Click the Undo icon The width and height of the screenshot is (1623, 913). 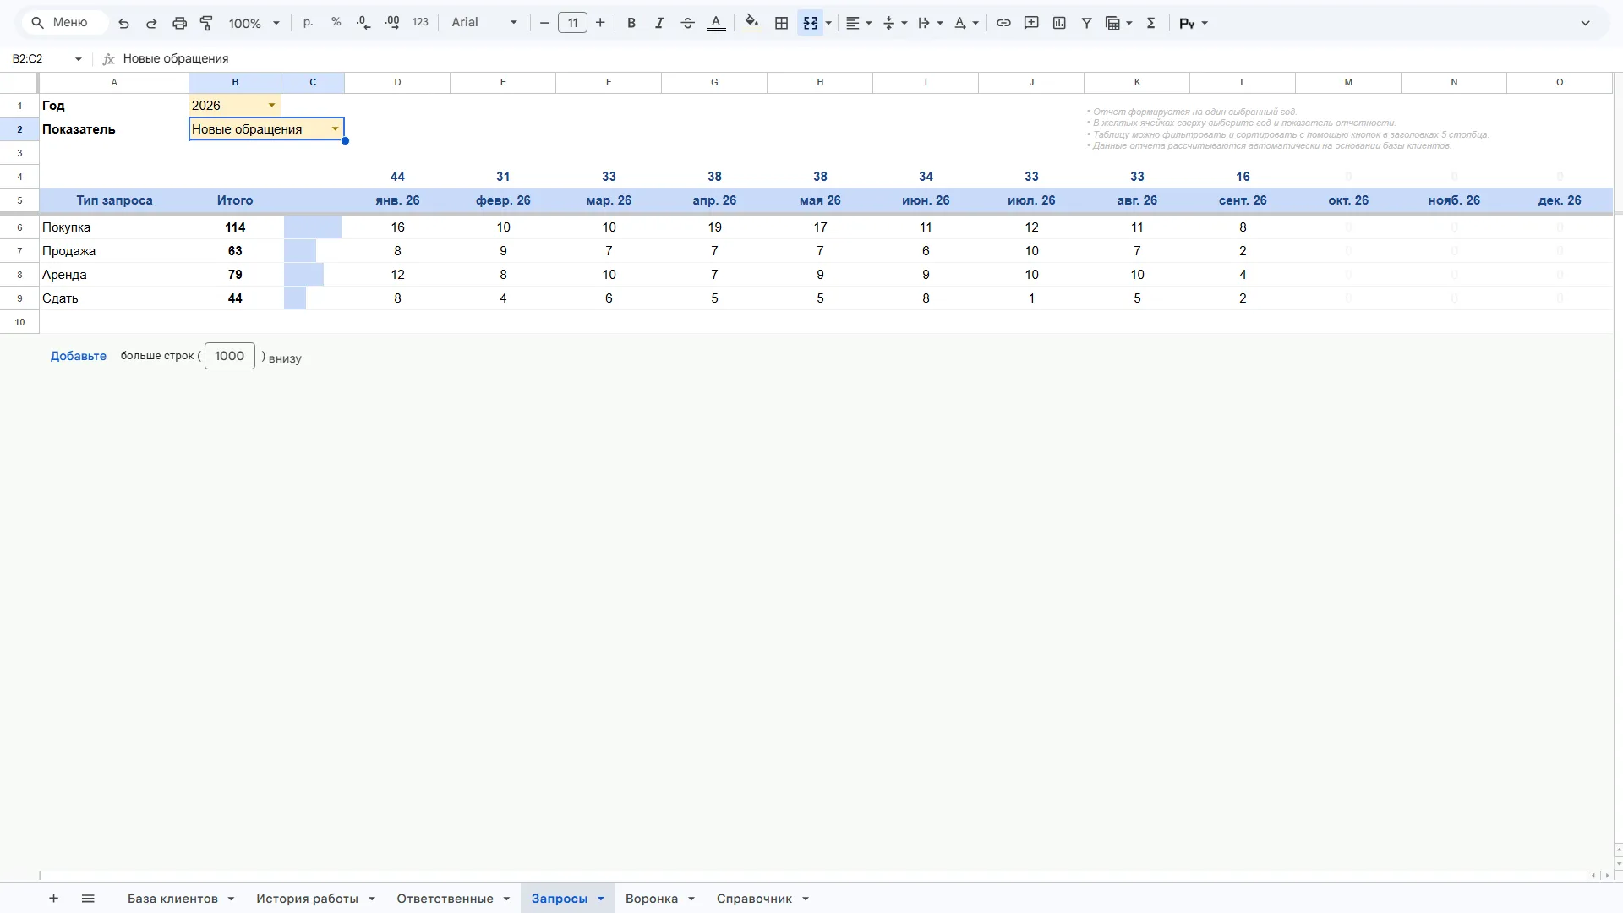tap(123, 23)
